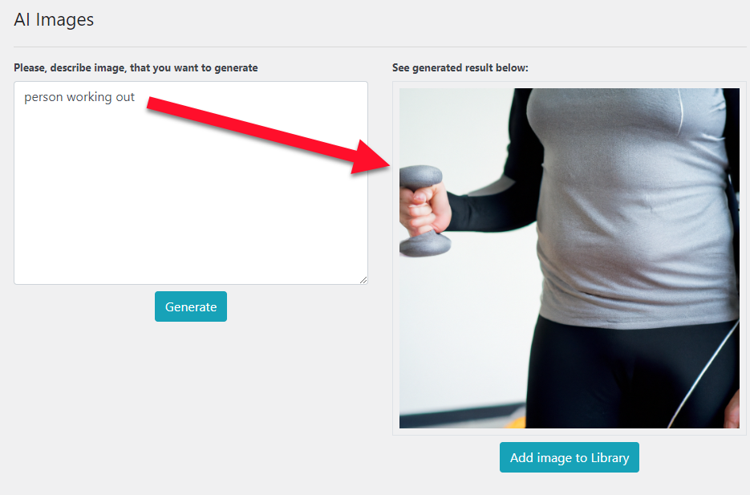Viewport: 750px width, 495px height.
Task: Add the generated image to Library
Action: tap(570, 457)
